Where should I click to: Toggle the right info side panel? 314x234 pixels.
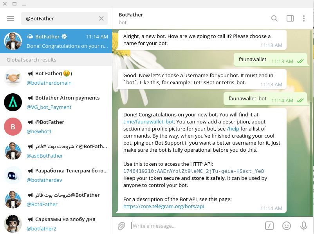tap(290, 18)
